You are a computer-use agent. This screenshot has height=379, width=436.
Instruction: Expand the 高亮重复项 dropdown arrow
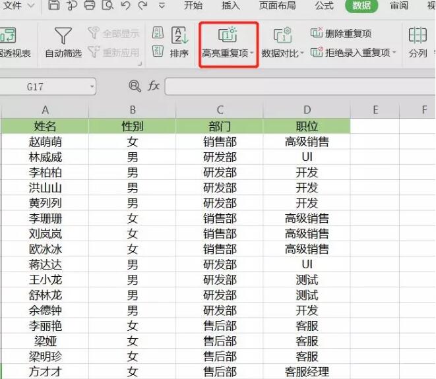click(252, 53)
